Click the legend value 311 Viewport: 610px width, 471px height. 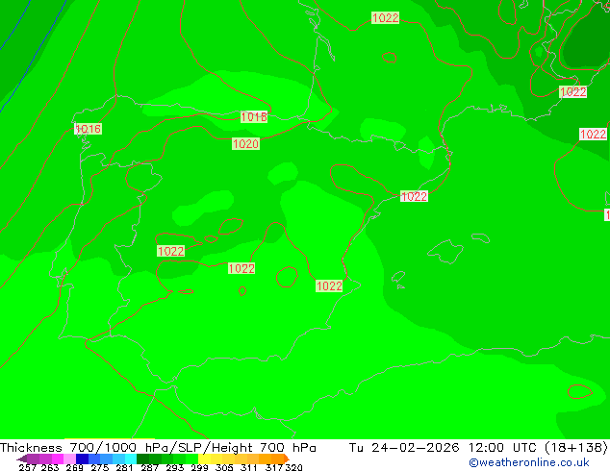point(249,467)
